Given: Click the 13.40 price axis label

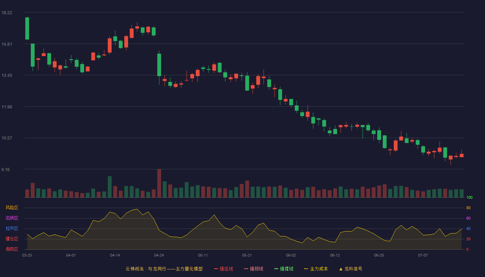Looking at the screenshot, I should [x=7, y=75].
